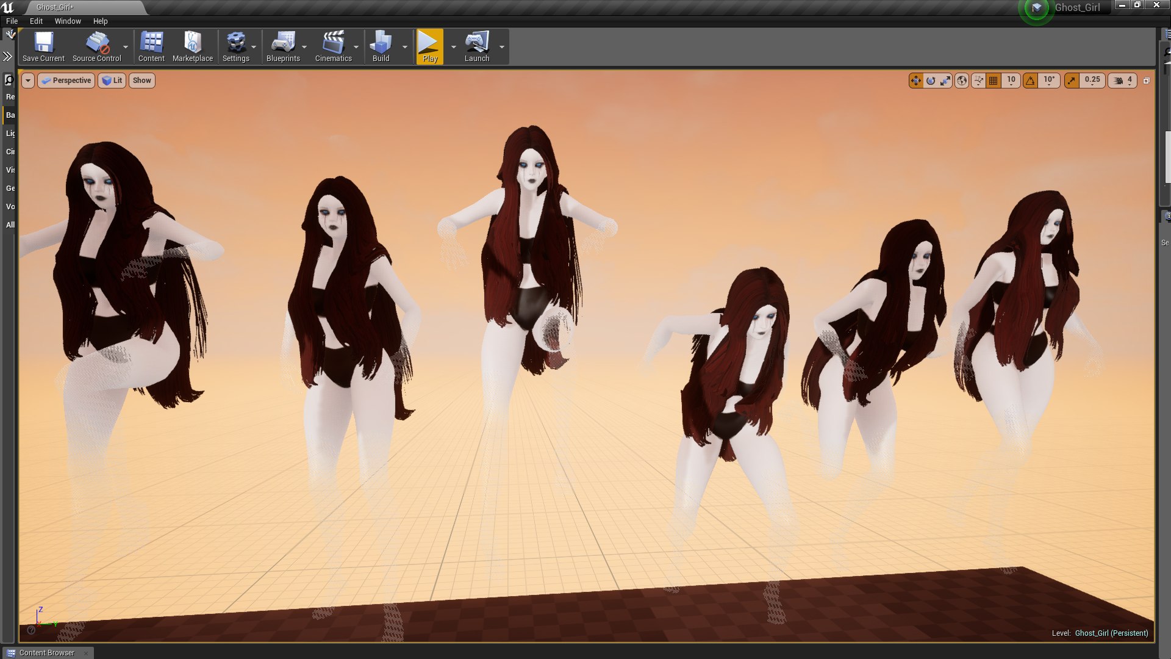The image size is (1171, 659).
Task: Open the Cinematics toolbar icon
Action: [x=334, y=47]
